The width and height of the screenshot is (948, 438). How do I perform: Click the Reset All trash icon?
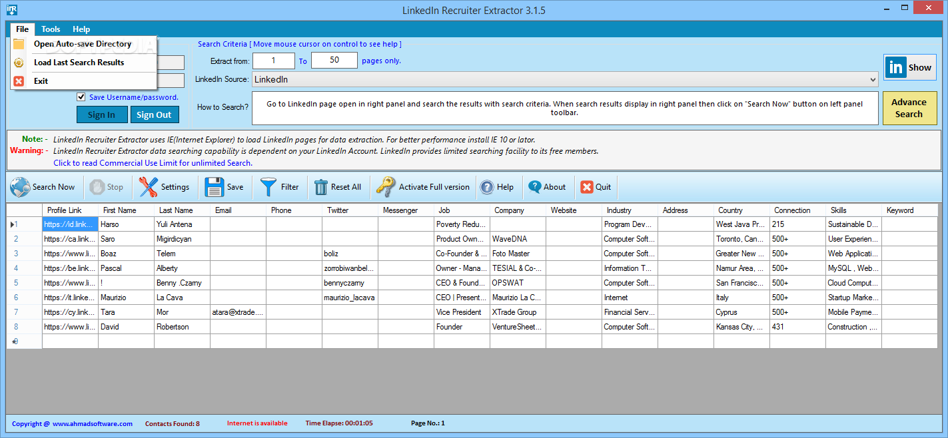[x=321, y=187]
